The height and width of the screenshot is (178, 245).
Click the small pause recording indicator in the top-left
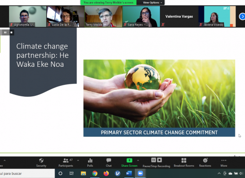5,32
